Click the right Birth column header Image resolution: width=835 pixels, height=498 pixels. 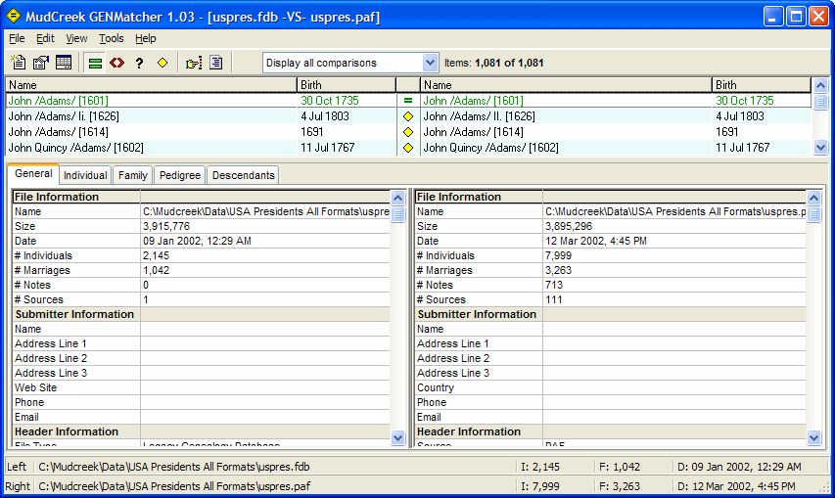click(x=762, y=85)
